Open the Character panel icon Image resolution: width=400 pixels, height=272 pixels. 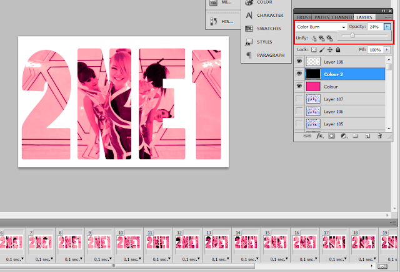(249, 15)
